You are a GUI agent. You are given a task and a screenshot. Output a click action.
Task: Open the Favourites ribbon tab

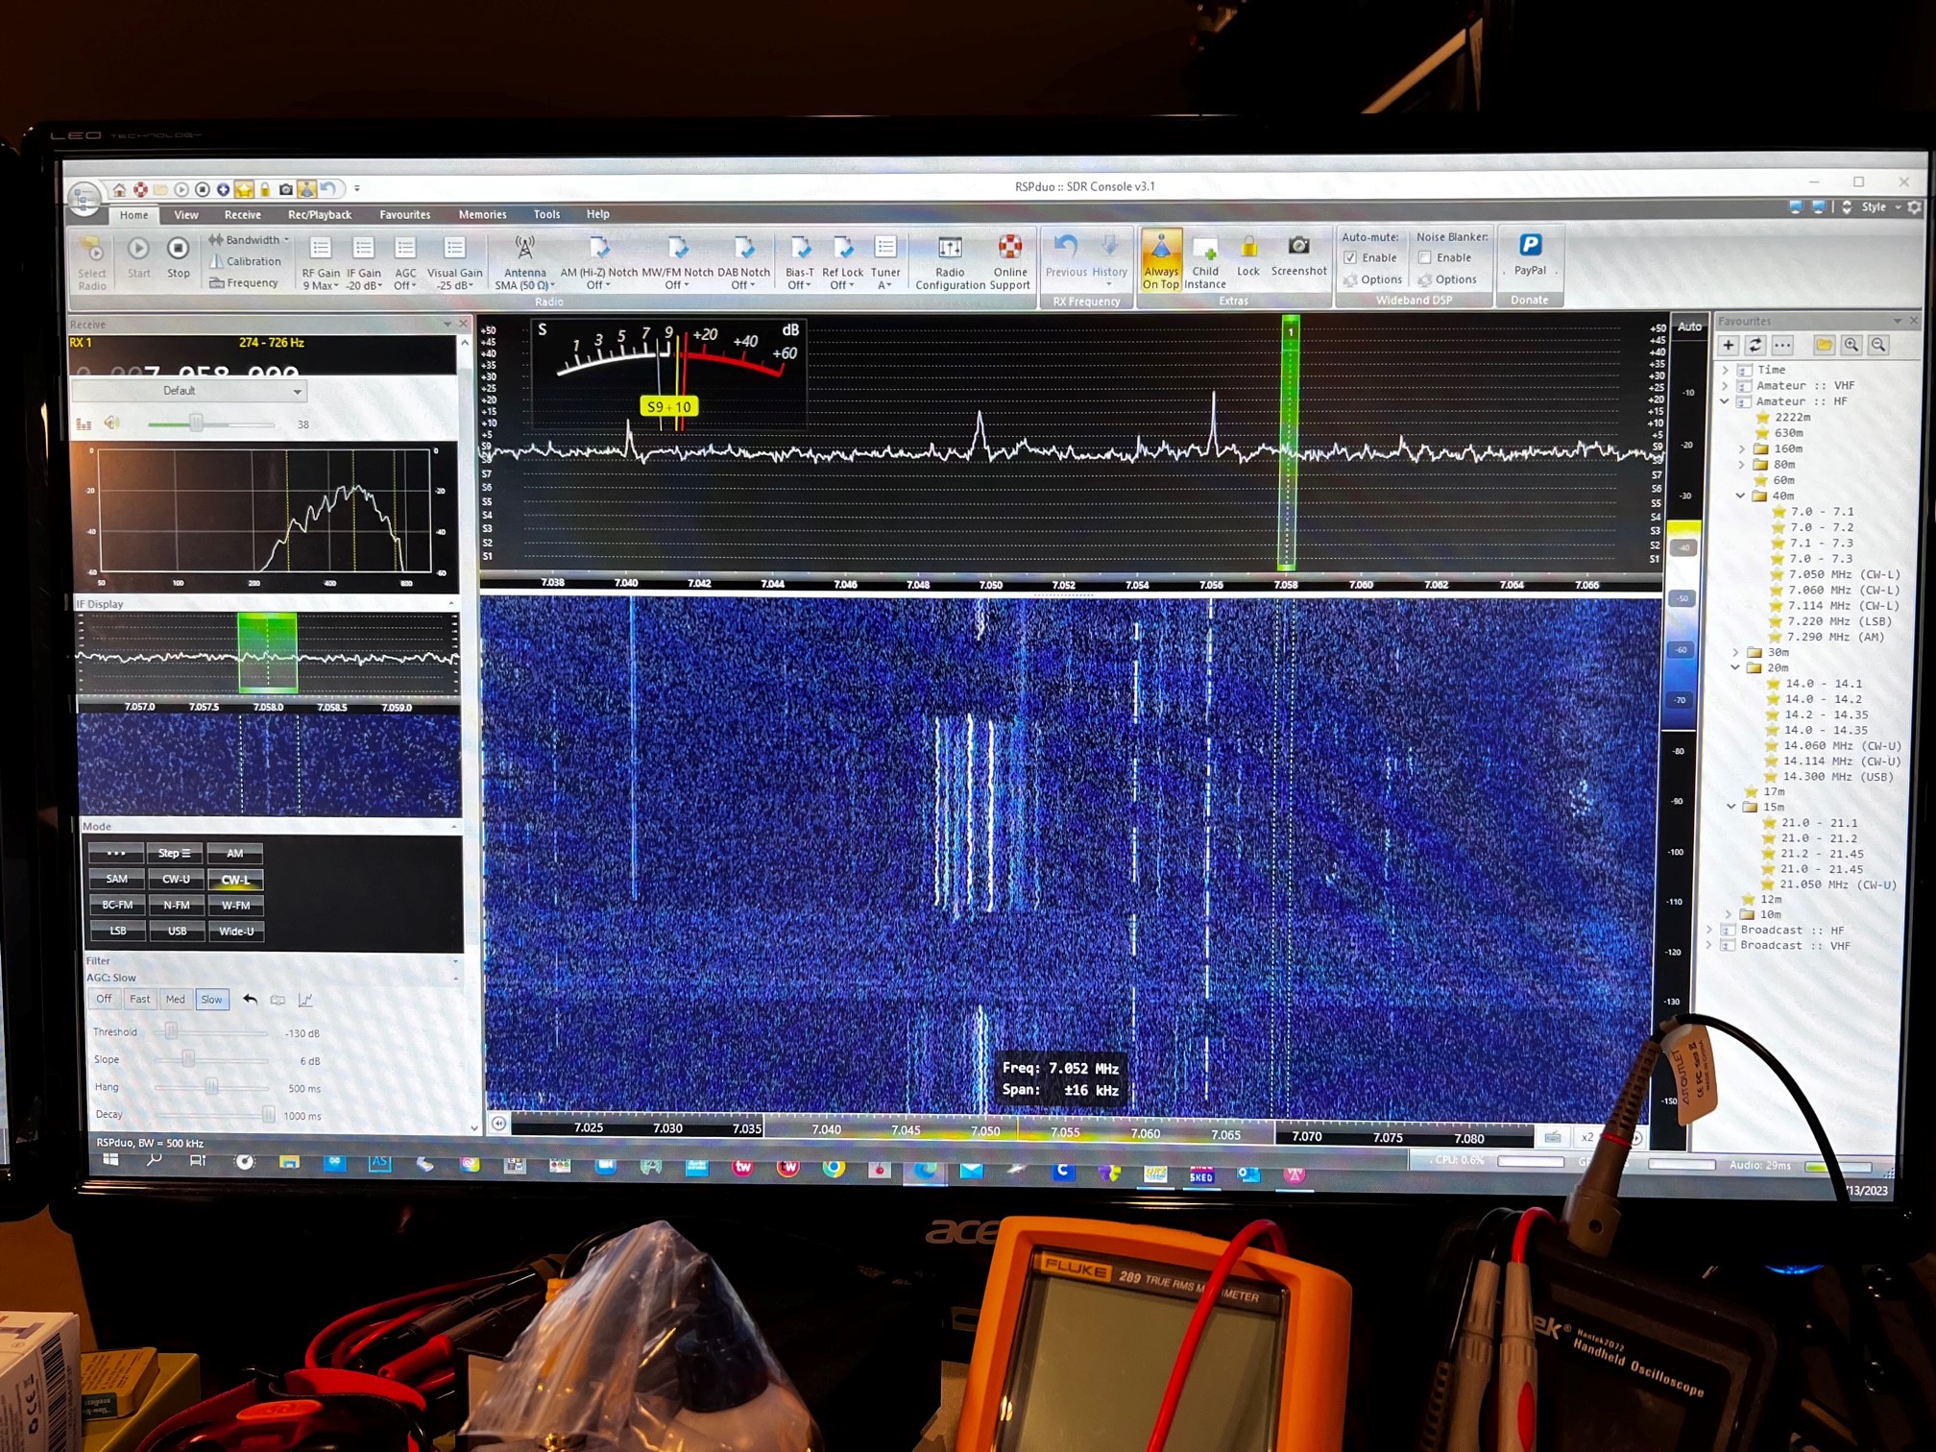(x=404, y=214)
